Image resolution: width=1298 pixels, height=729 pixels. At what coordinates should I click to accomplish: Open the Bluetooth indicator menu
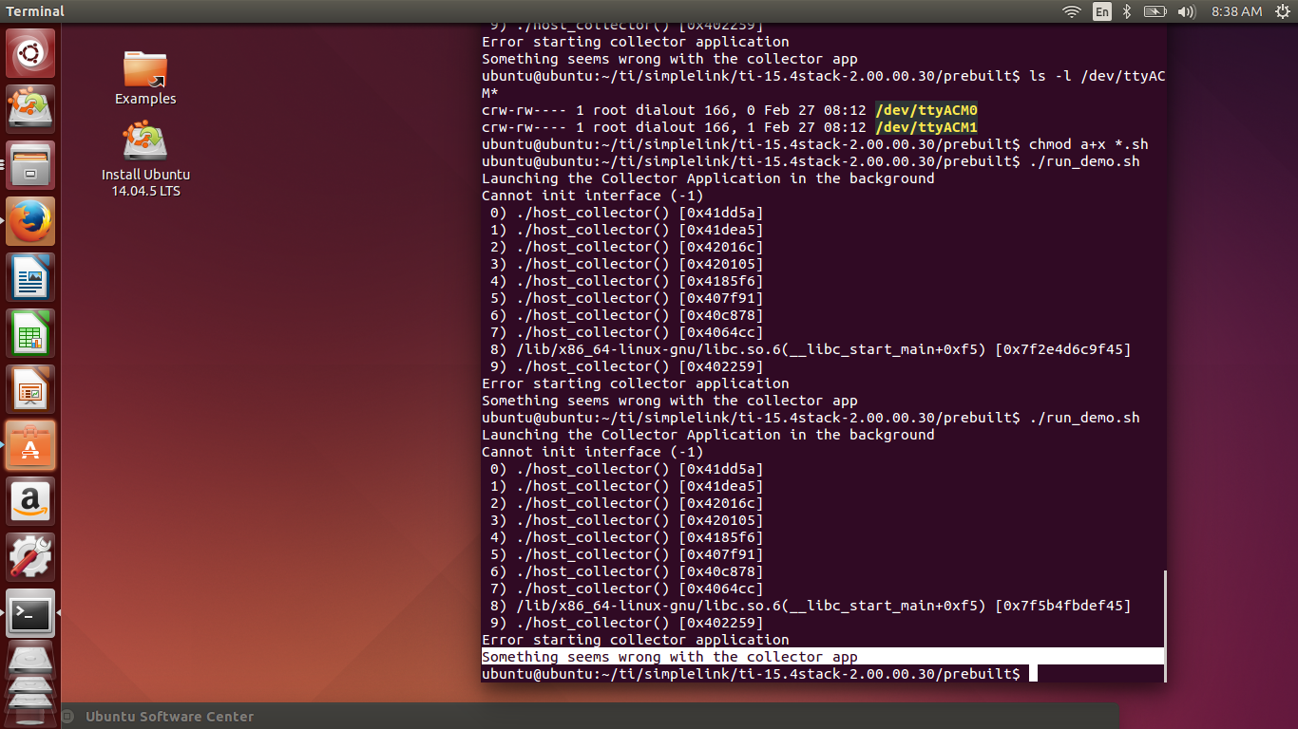(x=1128, y=11)
